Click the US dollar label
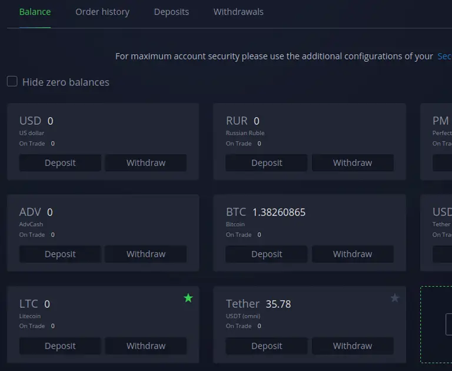 pos(32,133)
